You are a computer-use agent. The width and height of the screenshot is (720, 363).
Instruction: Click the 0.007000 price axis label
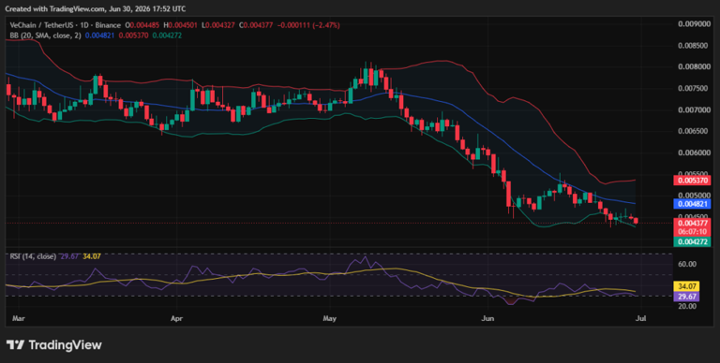694,109
